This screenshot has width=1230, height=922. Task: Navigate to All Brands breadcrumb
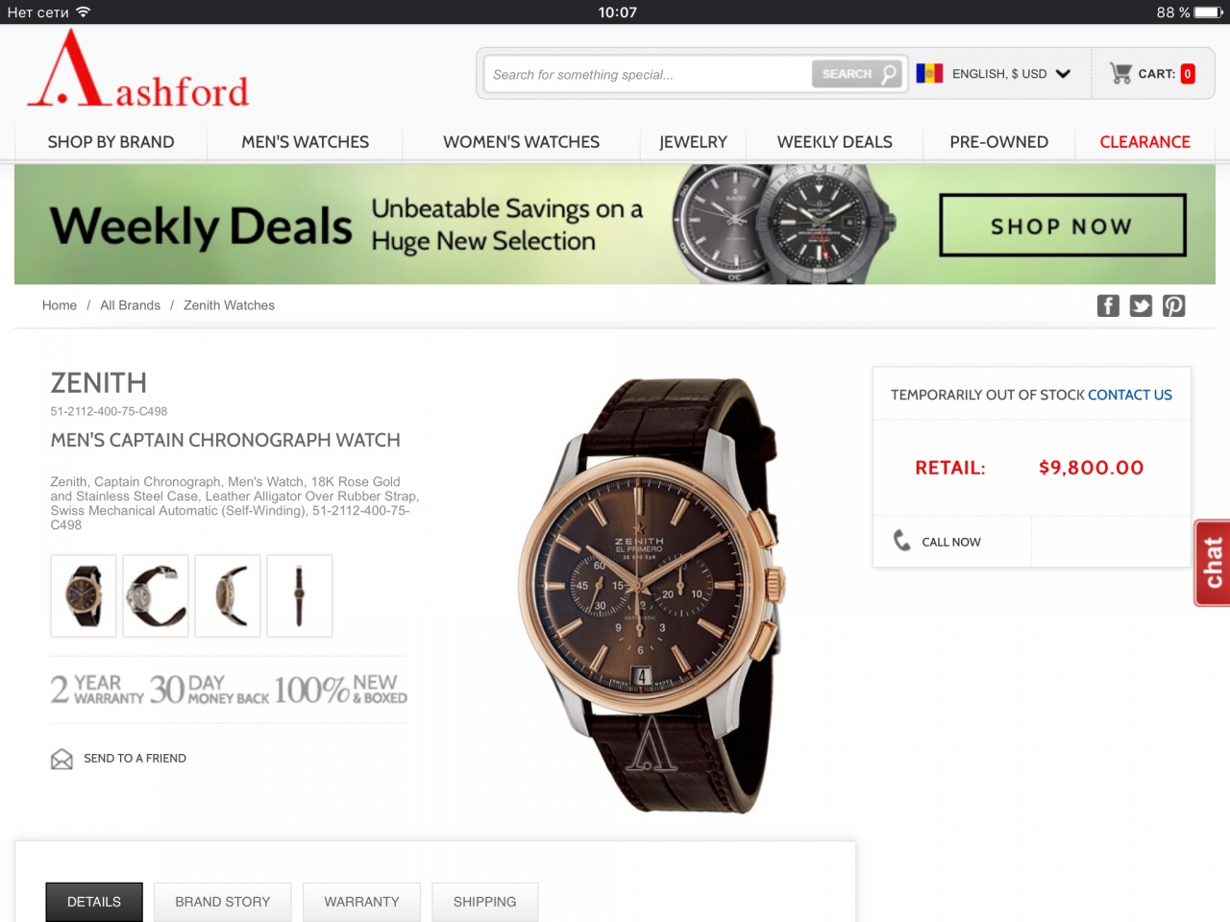coord(130,305)
